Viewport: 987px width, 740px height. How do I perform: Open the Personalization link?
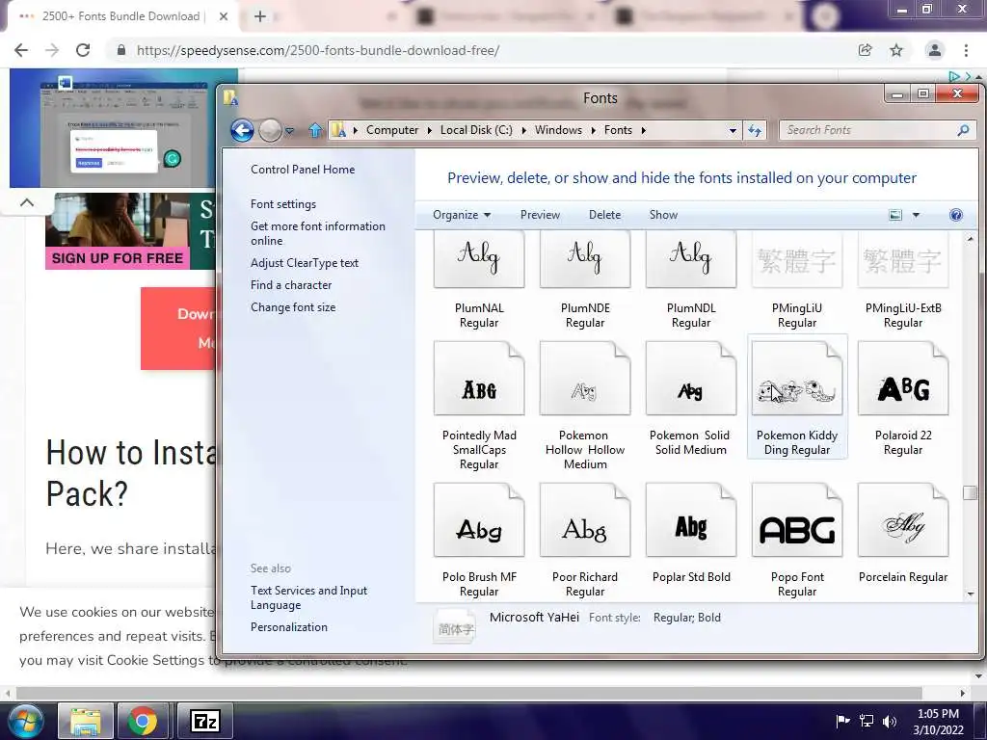tap(289, 626)
